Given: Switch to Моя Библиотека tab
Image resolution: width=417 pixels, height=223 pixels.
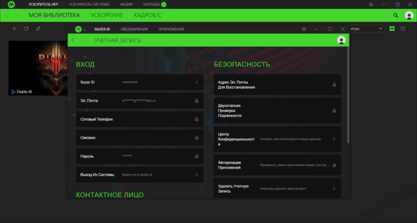Looking at the screenshot, I should coord(55,15).
